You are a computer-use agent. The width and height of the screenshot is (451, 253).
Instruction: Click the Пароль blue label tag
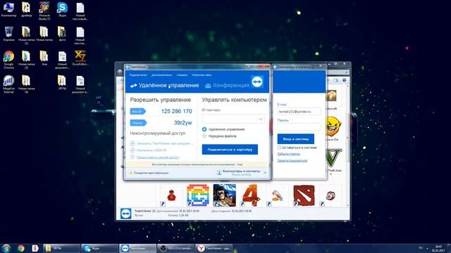point(138,123)
